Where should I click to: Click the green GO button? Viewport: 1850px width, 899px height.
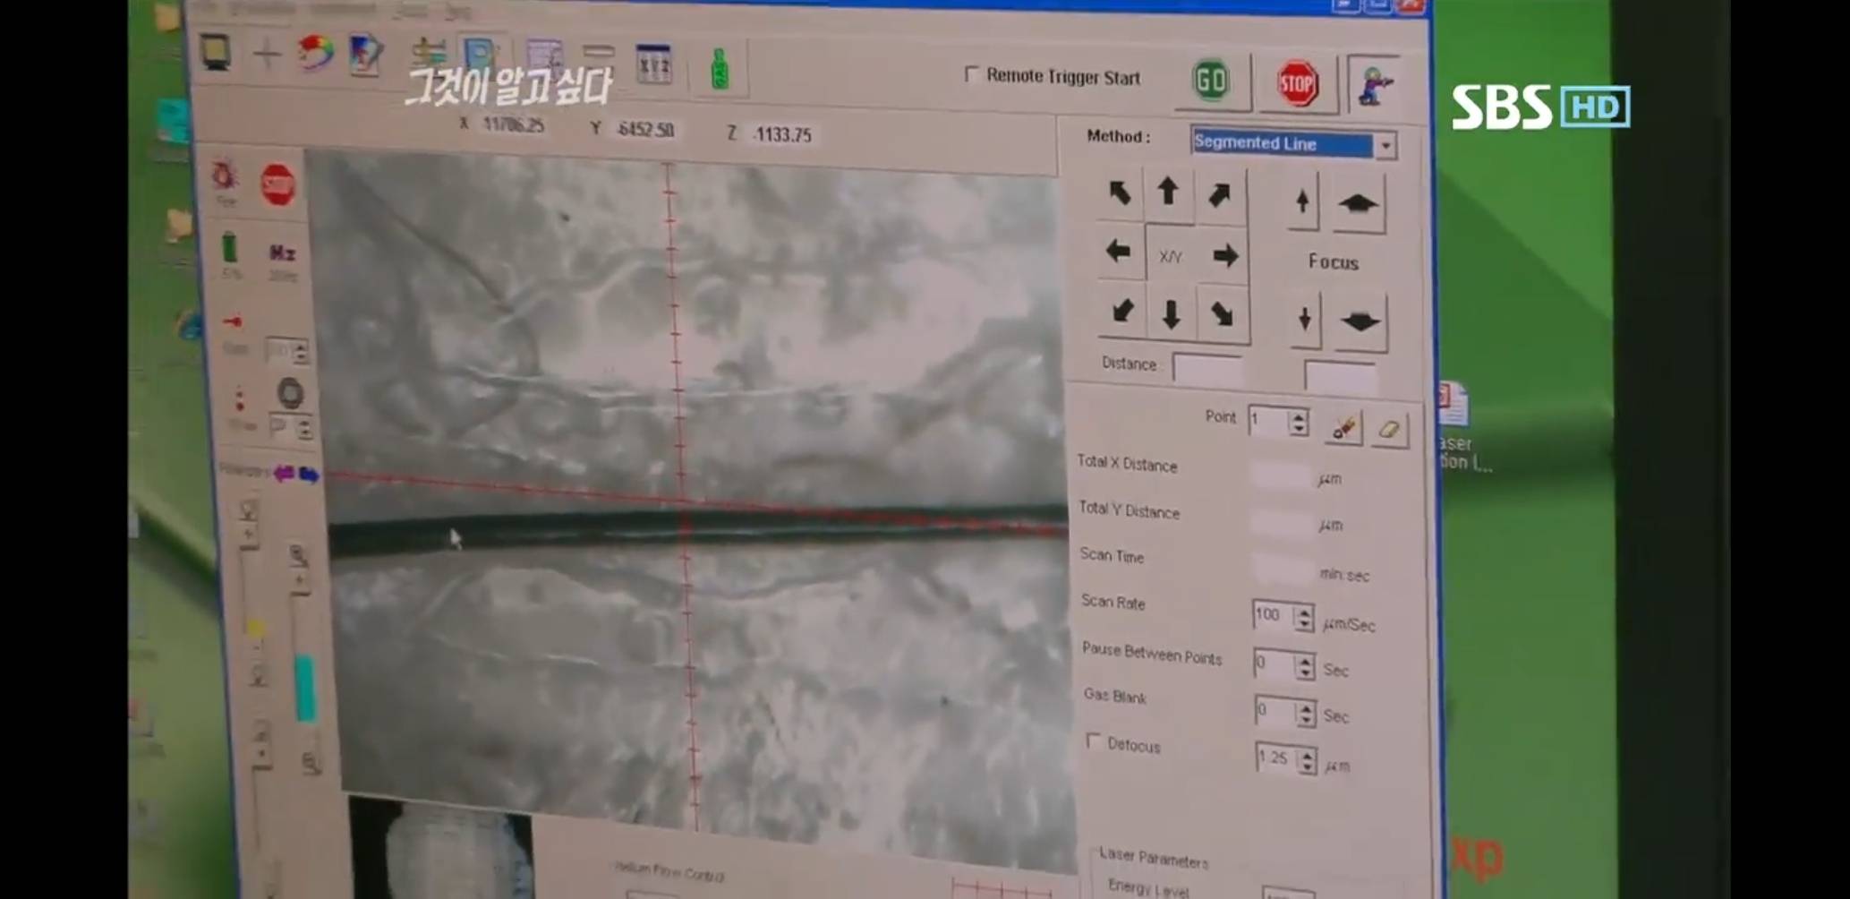[x=1211, y=81]
